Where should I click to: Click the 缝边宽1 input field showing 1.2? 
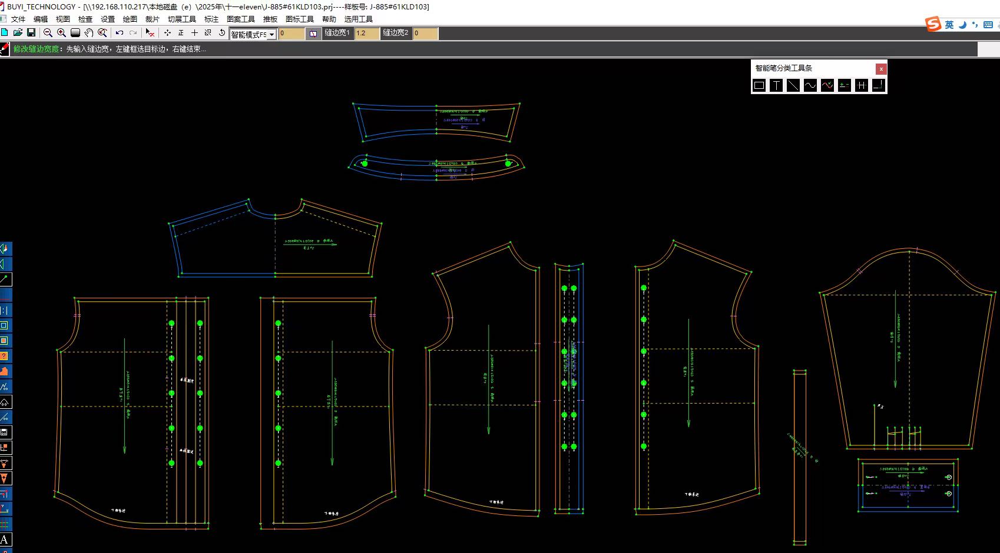[366, 34]
